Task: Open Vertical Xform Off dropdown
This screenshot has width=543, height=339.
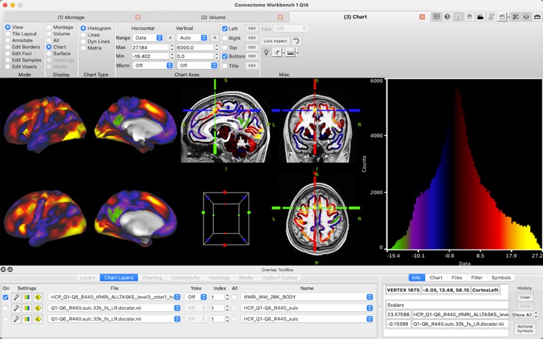Action: (197, 65)
